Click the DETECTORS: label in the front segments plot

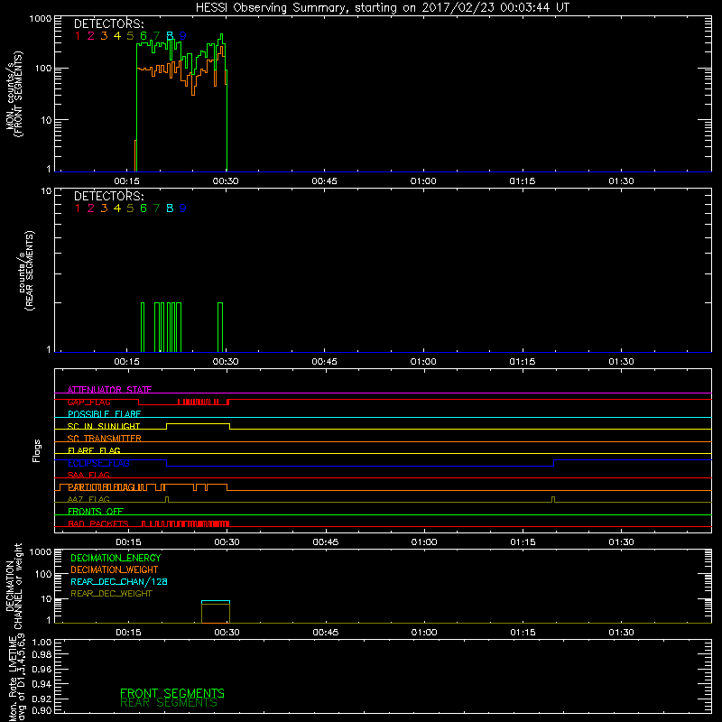(108, 24)
